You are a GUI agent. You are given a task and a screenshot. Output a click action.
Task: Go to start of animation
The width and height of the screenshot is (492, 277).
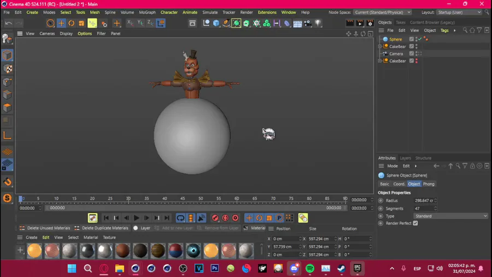[106, 218]
